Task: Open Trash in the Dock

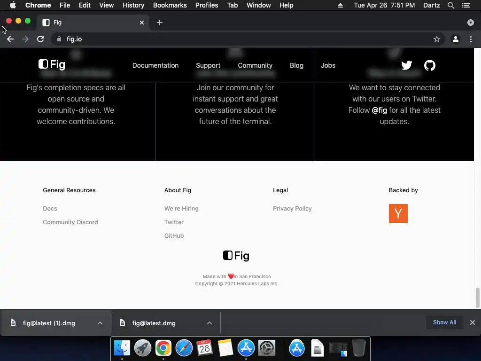Action: click(x=358, y=348)
